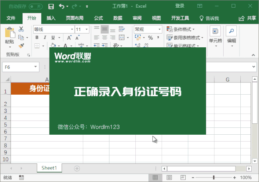Center text horizontally in the cell
259x182 pixels.
point(105,38)
